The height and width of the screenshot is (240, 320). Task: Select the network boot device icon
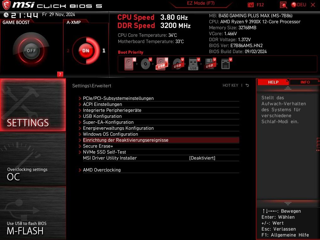pyautogui.click(x=227, y=64)
